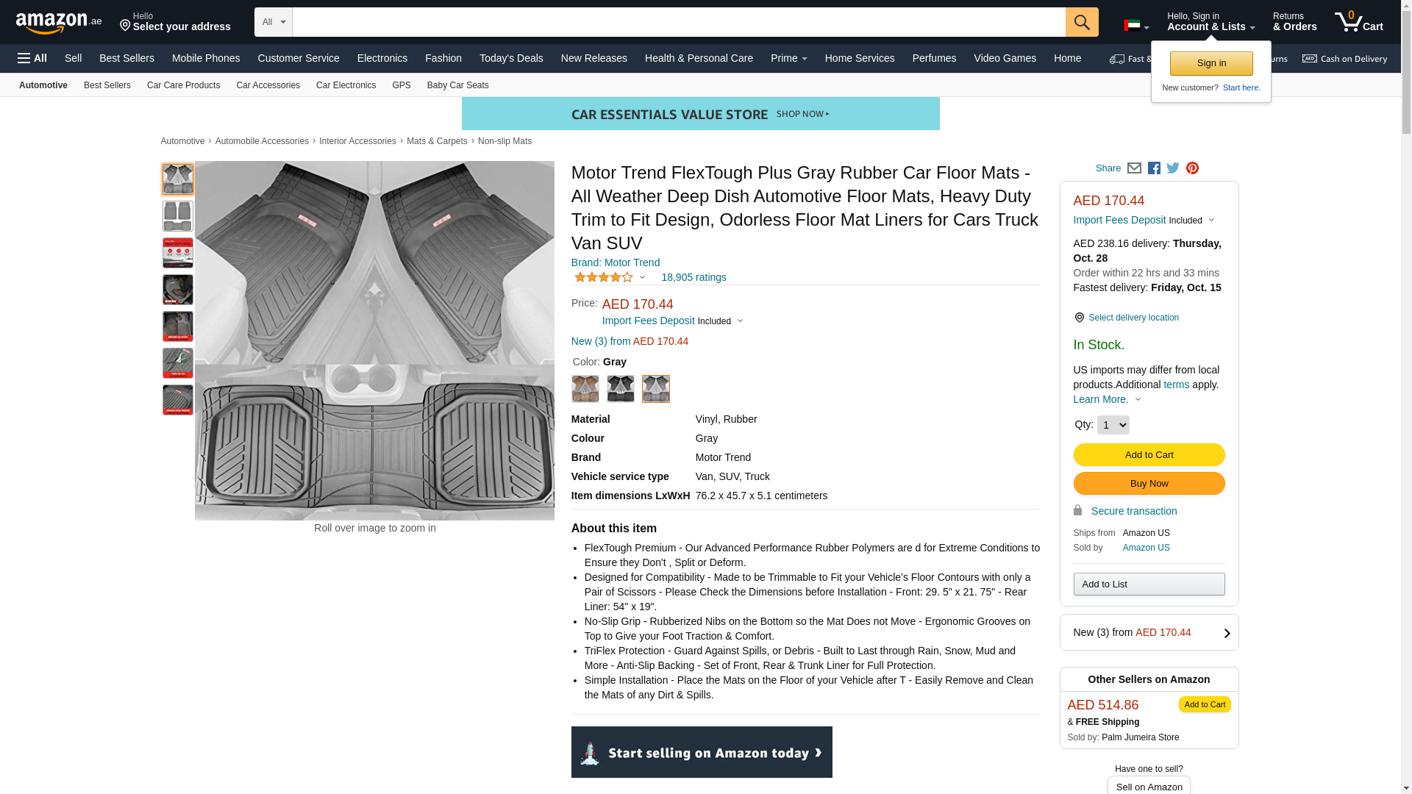Open the search category All dropdown
Image resolution: width=1412 pixels, height=794 pixels.
click(x=273, y=22)
